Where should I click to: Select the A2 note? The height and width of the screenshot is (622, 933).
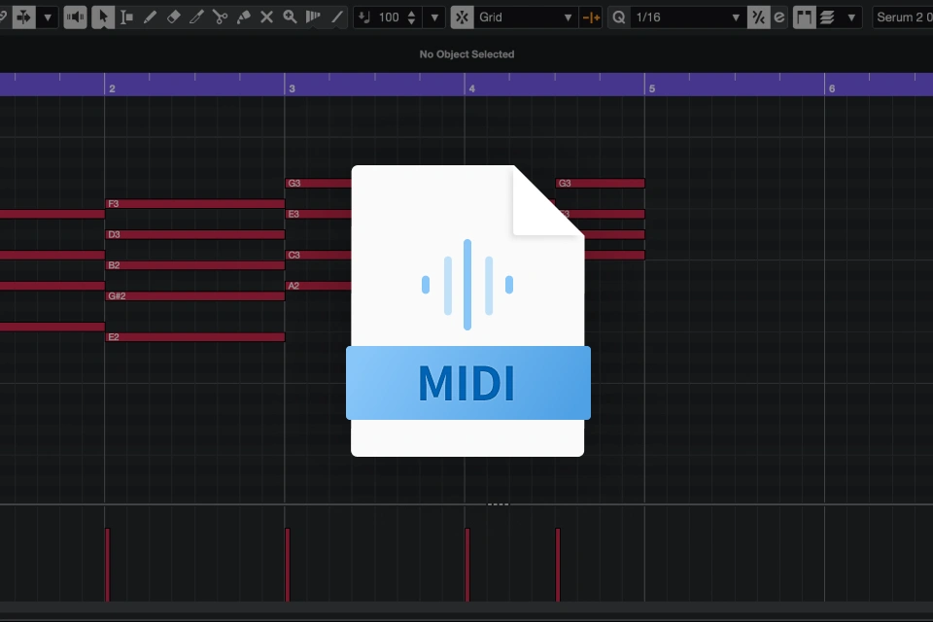pyautogui.click(x=319, y=286)
